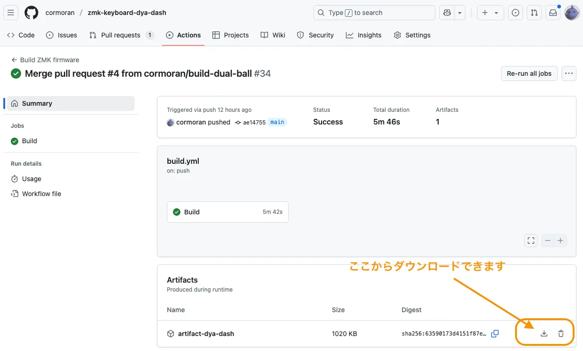
Task: Copy the sha256 digest value
Action: (494, 334)
